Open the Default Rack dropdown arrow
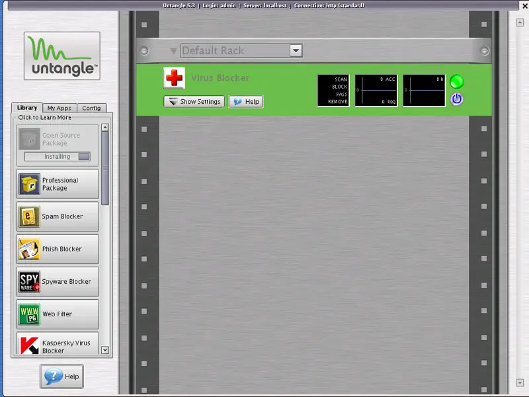This screenshot has width=529, height=397. (296, 51)
